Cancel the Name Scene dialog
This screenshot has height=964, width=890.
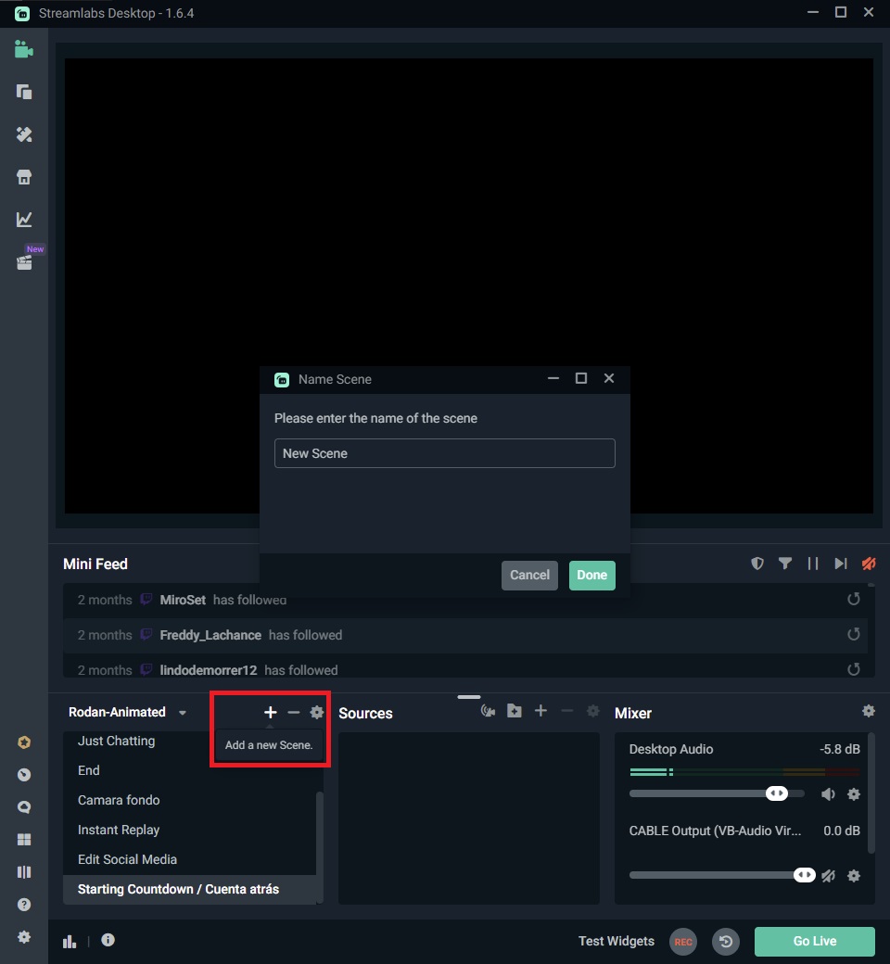(x=529, y=575)
